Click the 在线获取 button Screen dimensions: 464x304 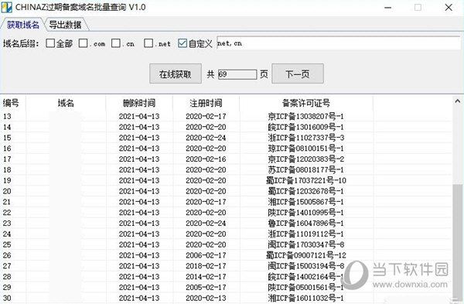click(176, 73)
